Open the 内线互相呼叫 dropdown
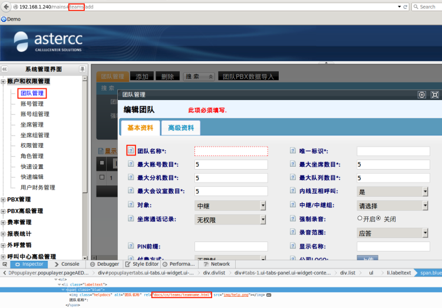 (x=392, y=191)
